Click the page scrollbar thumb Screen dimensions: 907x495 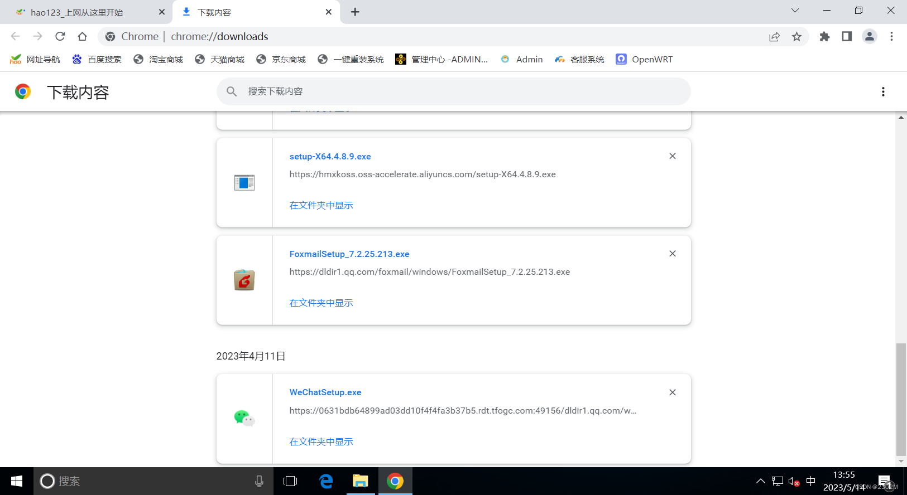[x=901, y=400]
